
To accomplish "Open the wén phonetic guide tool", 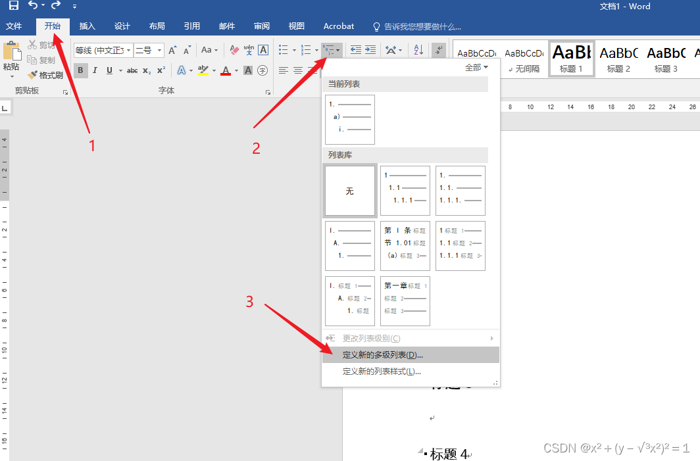I will click(249, 50).
